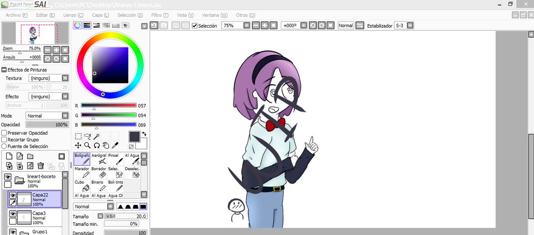Click undo arrow in top toolbar
This screenshot has height=235, width=534.
point(154,25)
